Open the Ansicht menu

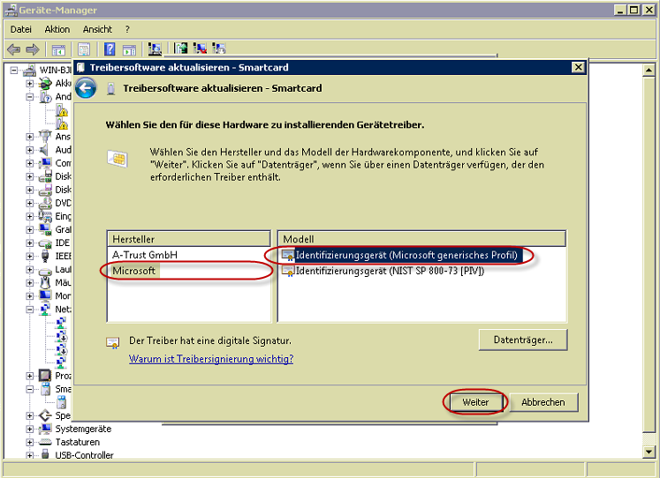[97, 29]
